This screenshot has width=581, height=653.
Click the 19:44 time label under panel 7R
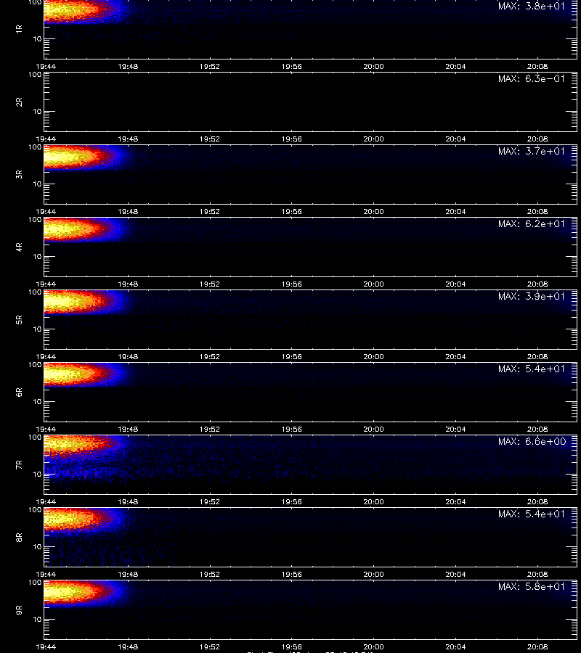tap(46, 501)
